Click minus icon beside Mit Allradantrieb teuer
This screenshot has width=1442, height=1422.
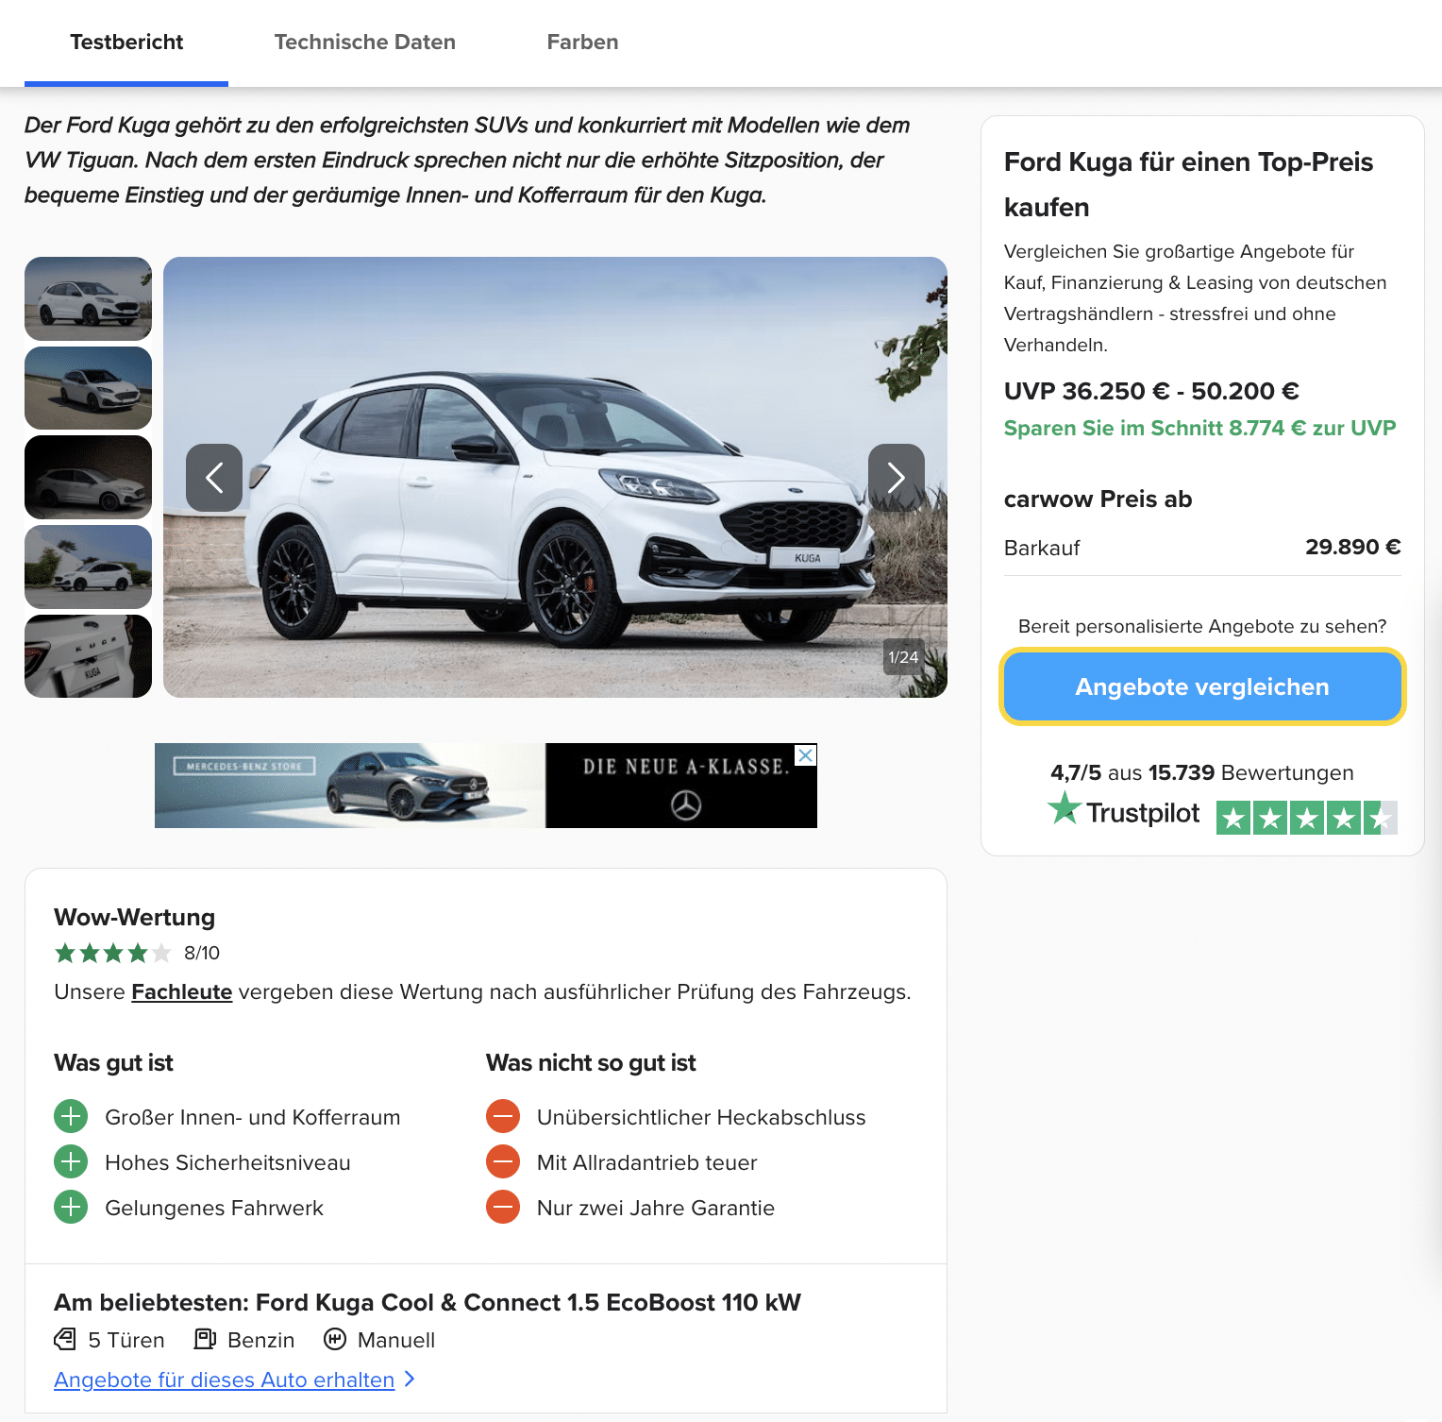point(503,1161)
